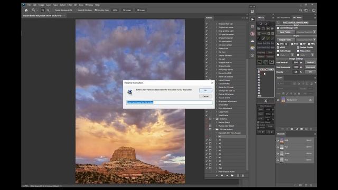Click the Input Folder button
338x190 pixels.
point(285,32)
